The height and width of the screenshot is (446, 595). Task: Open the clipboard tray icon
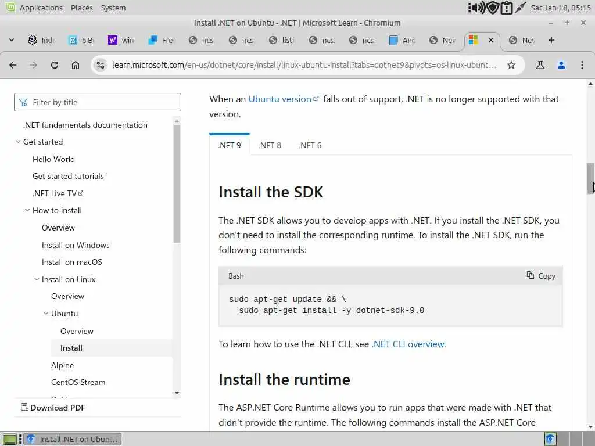click(x=507, y=8)
